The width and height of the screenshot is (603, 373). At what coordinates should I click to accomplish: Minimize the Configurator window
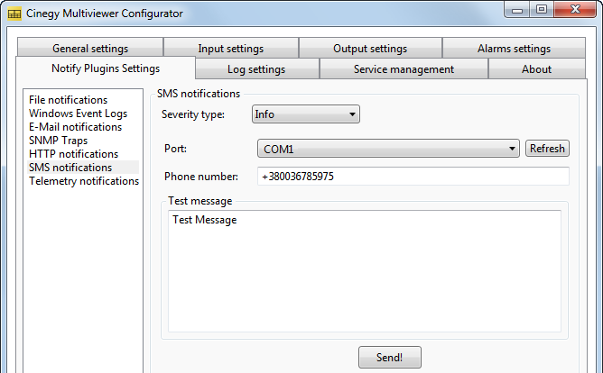(517, 9)
